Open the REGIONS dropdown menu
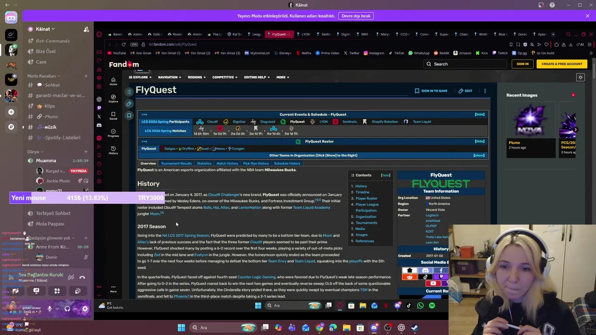Screen dimensions: 596x335 pyautogui.click(x=197, y=77)
